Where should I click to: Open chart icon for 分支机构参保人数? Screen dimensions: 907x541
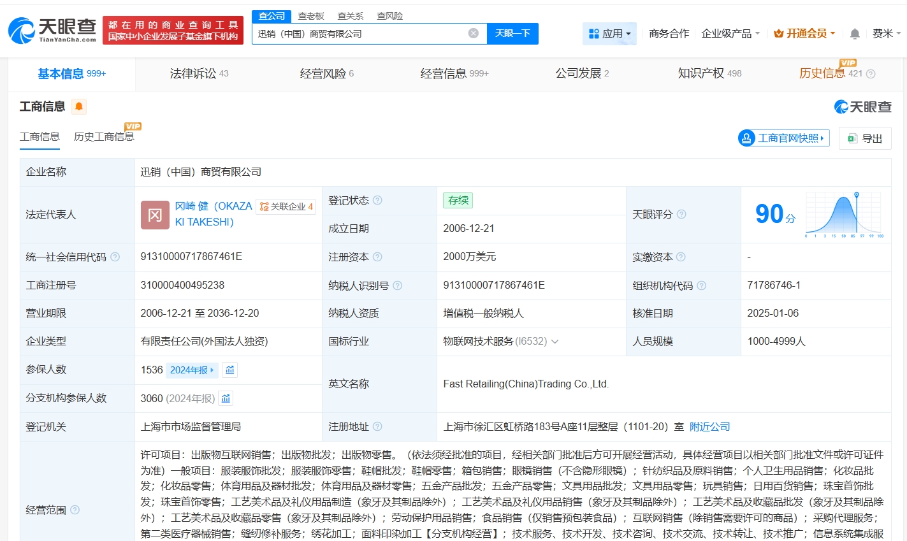pyautogui.click(x=226, y=398)
